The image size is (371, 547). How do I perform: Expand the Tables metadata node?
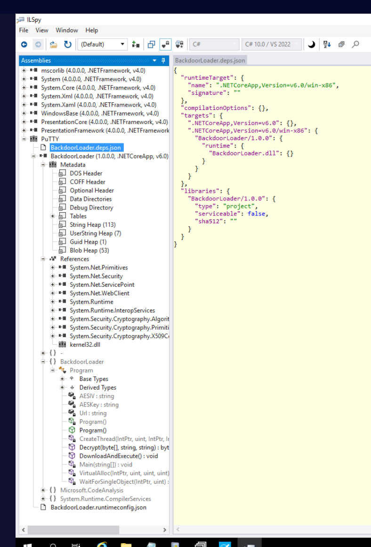(53, 216)
